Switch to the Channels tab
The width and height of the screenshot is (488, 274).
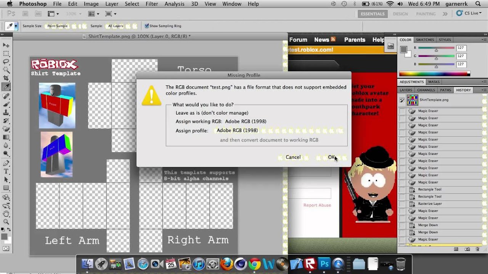click(x=426, y=90)
